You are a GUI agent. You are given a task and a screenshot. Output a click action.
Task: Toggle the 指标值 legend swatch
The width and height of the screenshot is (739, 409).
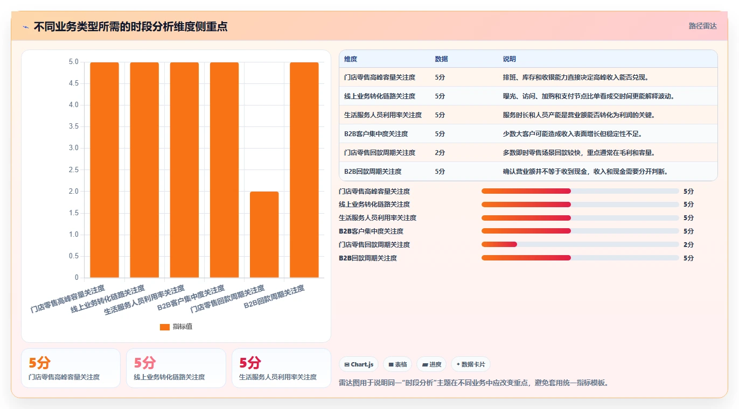tap(165, 327)
